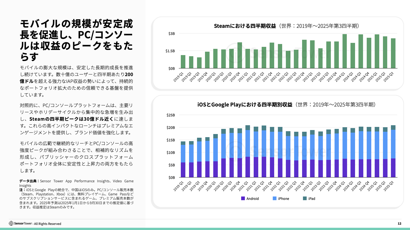Select the Steamにおける四半期収益 chart title

tap(245, 26)
